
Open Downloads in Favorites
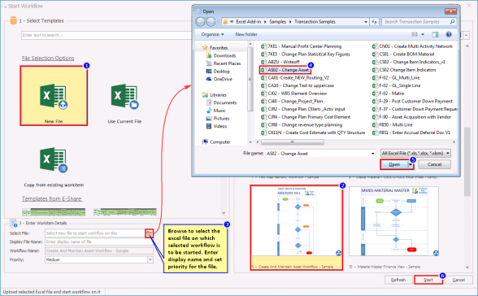click(x=221, y=55)
